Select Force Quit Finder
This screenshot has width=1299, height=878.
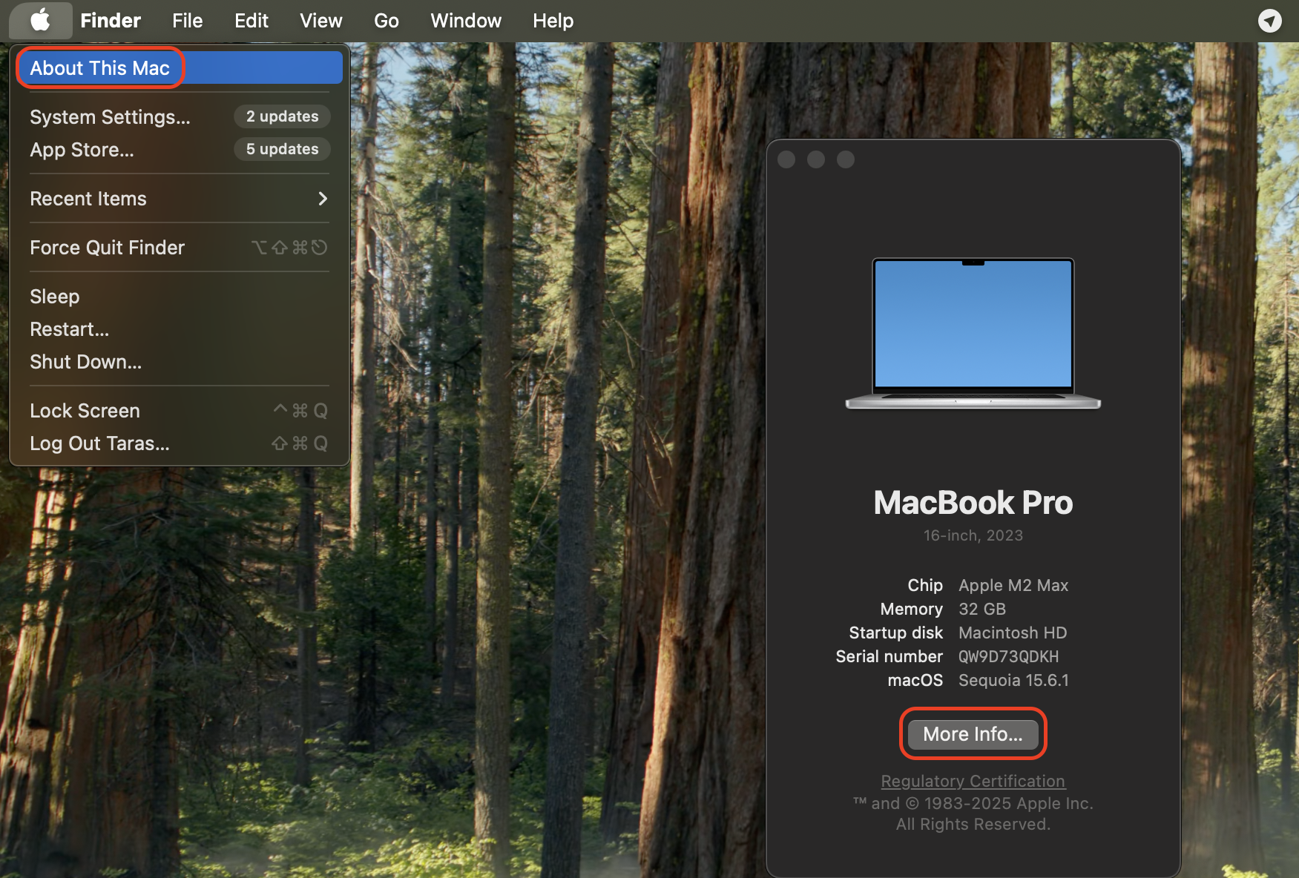[107, 247]
